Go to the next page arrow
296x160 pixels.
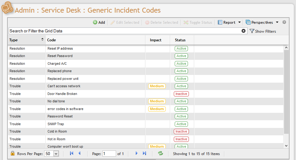[136, 153]
